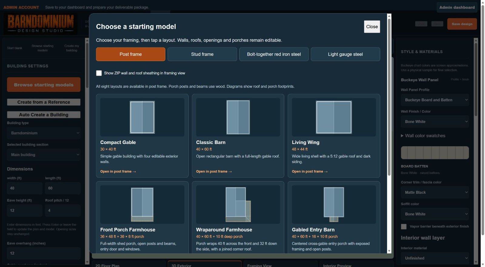Choose Bolt-together red iron steel framing
Image resolution: width=485 pixels, height=267 pixels.
pos(274,54)
